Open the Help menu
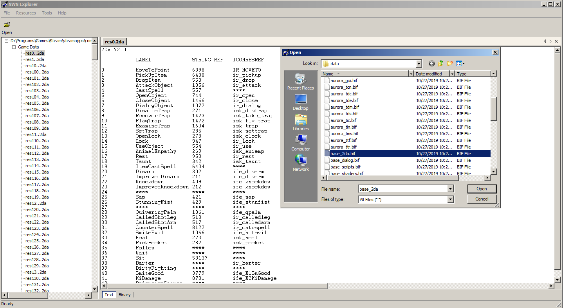 [62, 13]
